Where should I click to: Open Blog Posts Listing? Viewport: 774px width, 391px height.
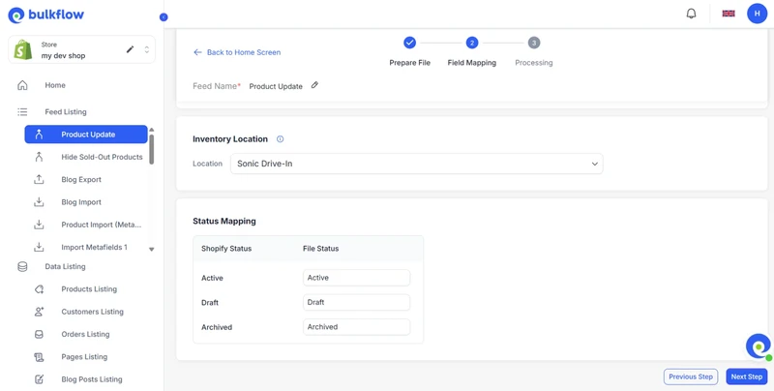tap(92, 379)
